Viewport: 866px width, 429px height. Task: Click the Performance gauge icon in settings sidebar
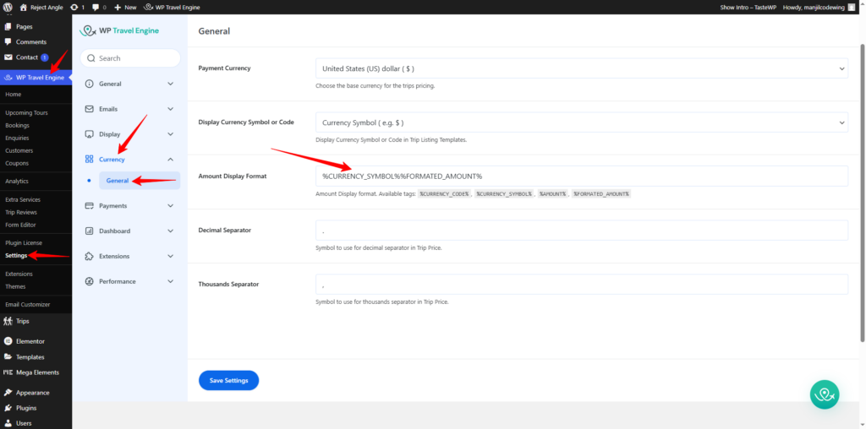tap(90, 282)
